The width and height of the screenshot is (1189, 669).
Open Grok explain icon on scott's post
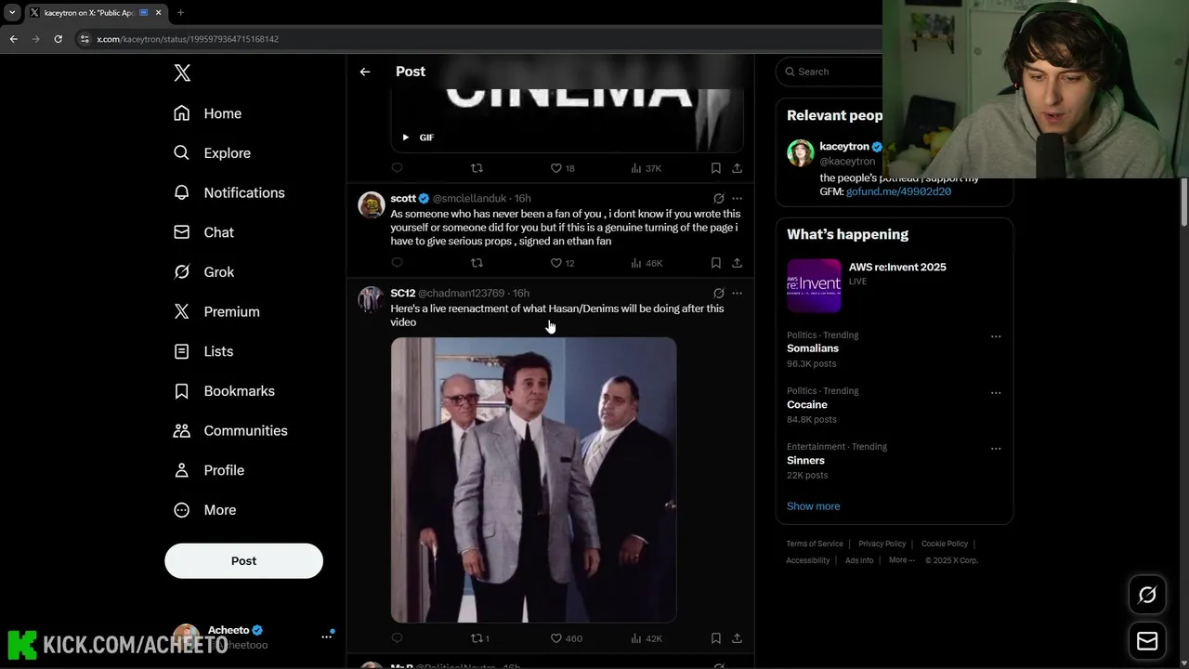click(x=718, y=199)
